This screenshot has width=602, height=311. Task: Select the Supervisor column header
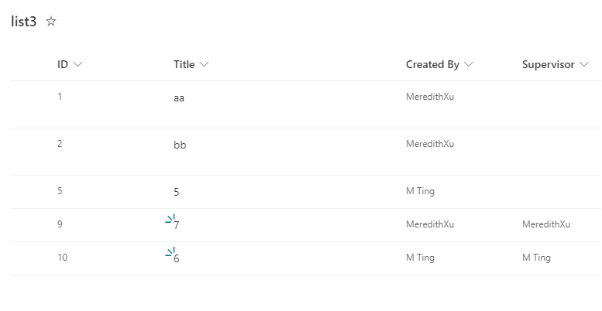click(549, 64)
